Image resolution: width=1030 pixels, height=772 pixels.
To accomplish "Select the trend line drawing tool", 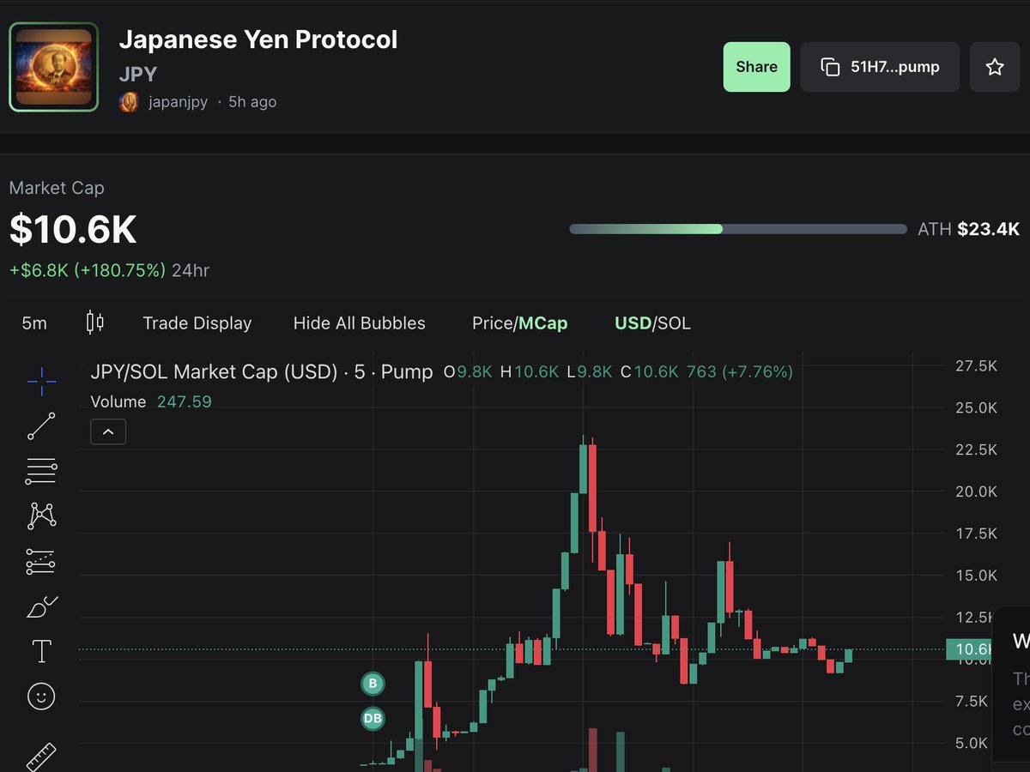I will 40,425.
